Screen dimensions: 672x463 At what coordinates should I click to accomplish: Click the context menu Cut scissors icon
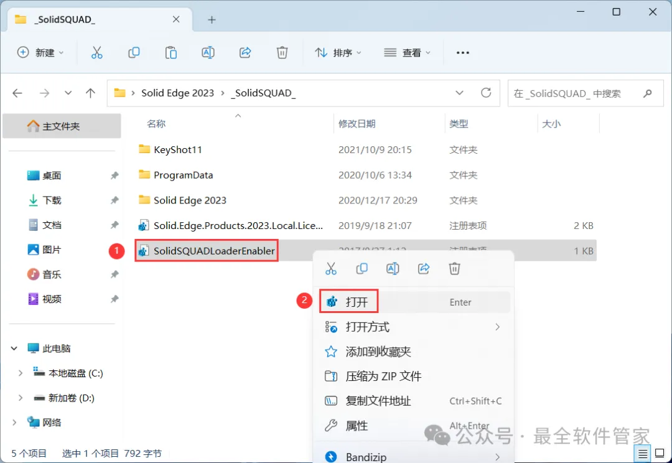point(331,269)
